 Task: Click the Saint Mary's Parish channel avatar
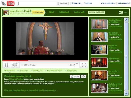point(6,13)
